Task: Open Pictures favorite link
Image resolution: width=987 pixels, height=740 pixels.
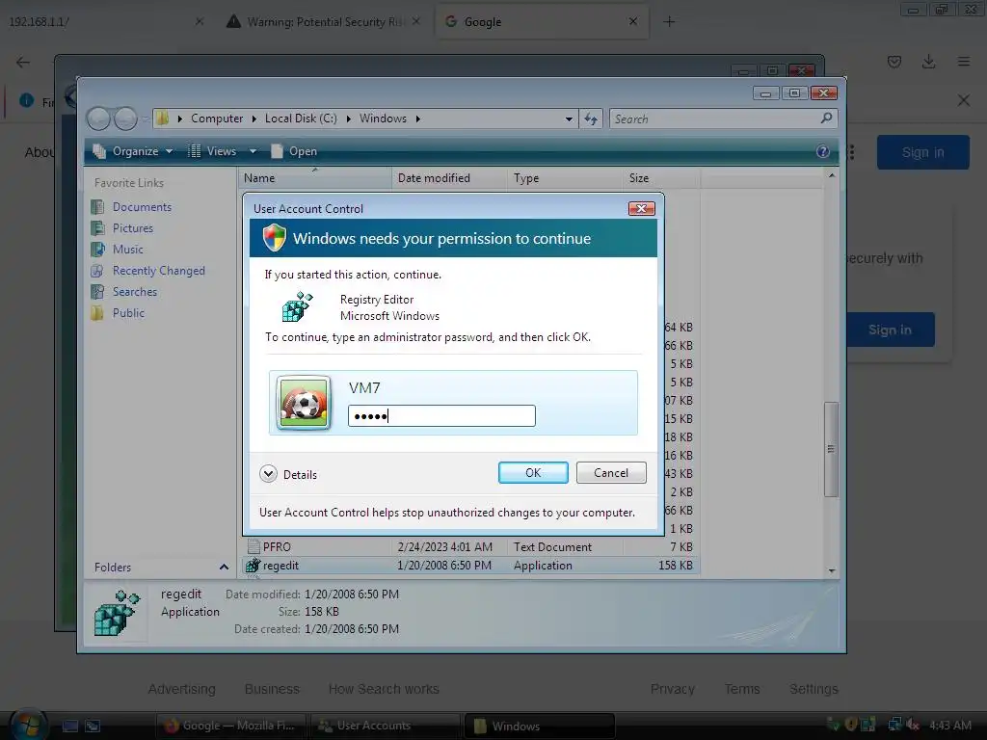Action: pyautogui.click(x=133, y=227)
